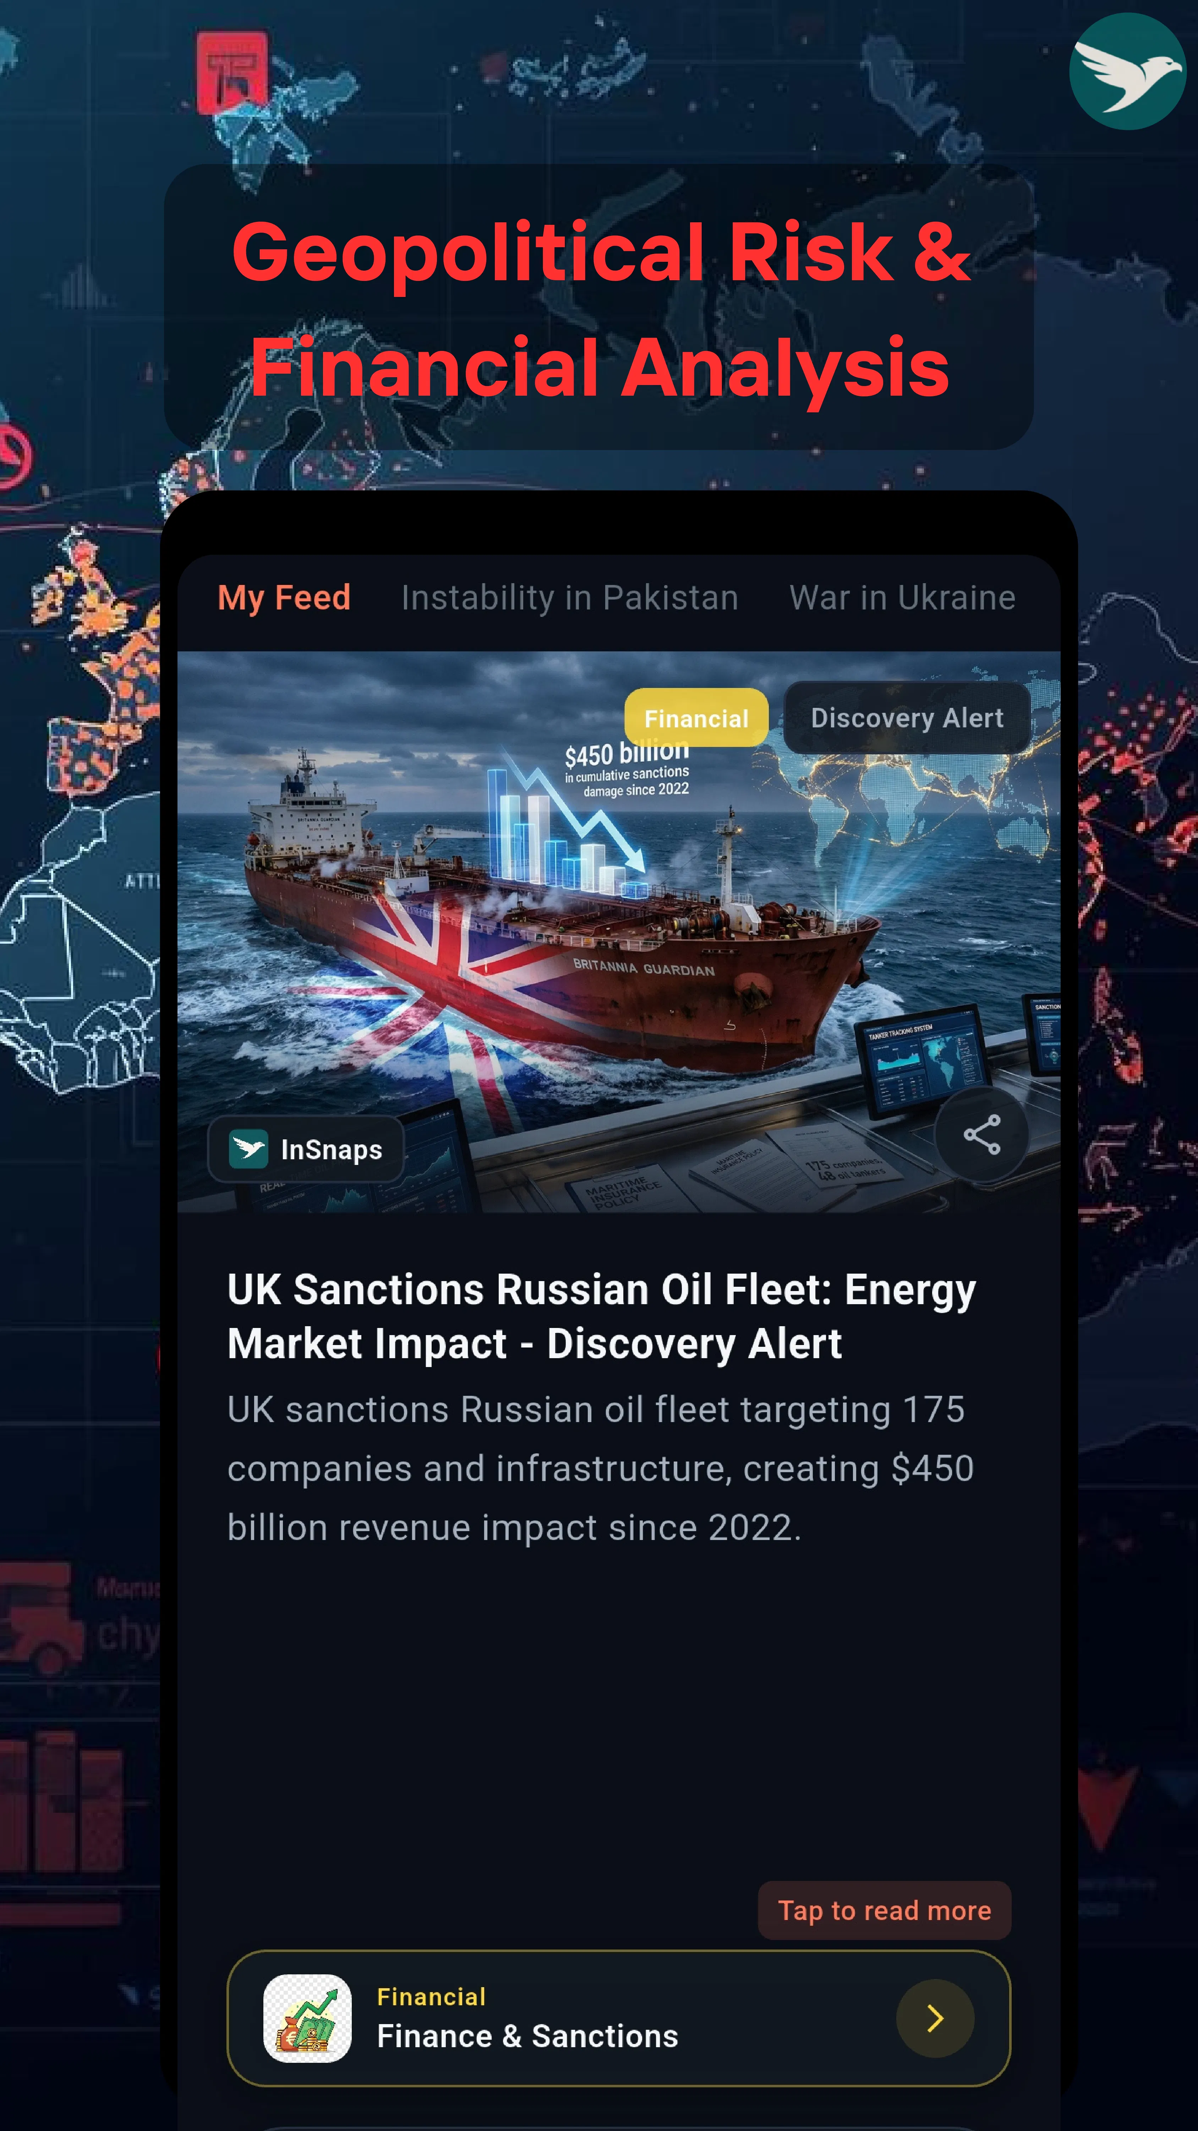Open the Instability in Pakistan tab
This screenshot has width=1198, height=2131.
(570, 597)
